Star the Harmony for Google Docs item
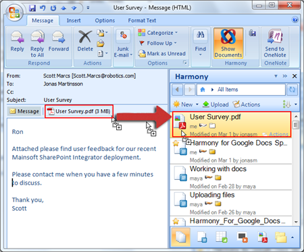Viewport: 304px width, 252px height. (176, 143)
